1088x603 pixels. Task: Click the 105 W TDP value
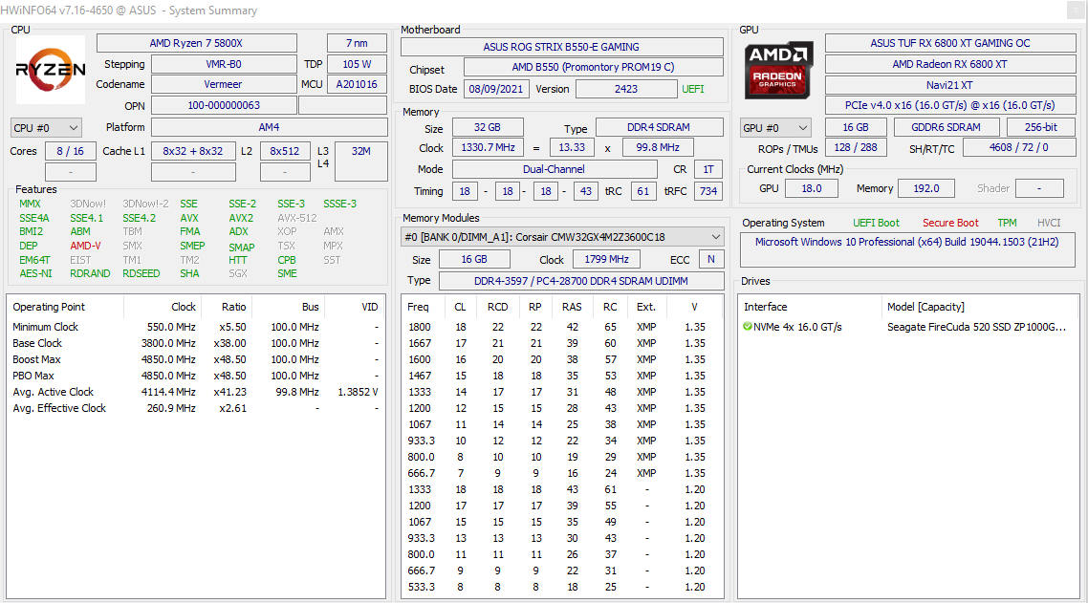pyautogui.click(x=357, y=64)
